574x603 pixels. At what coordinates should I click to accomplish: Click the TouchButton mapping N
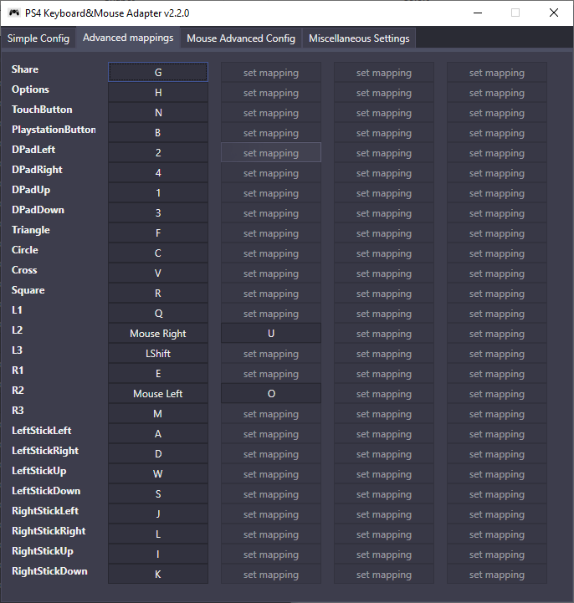(158, 112)
